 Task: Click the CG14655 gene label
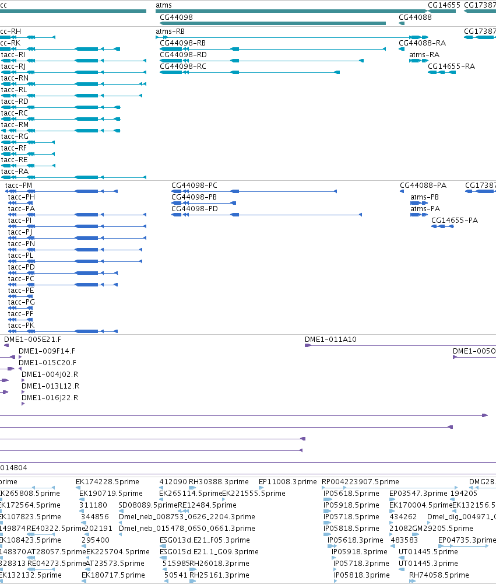tap(444, 5)
